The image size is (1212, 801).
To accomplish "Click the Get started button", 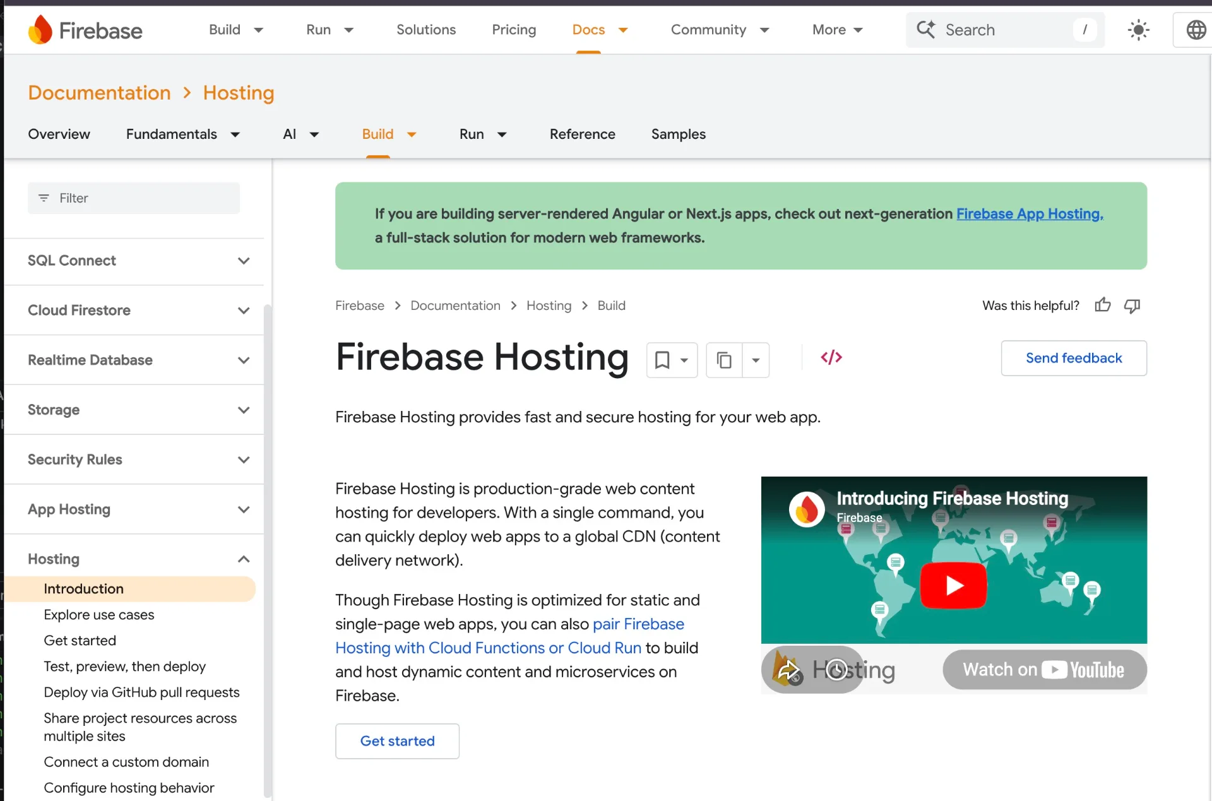I will tap(397, 741).
